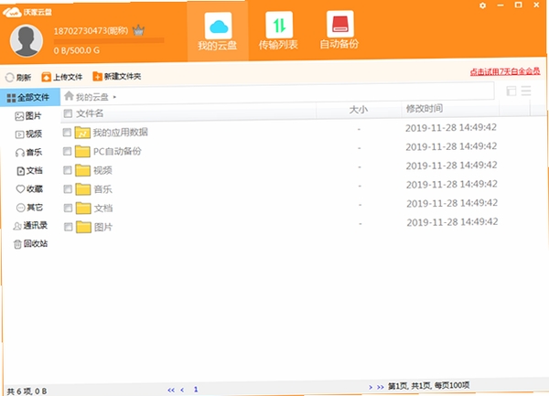
Task: Open the 点击试用7天白金会员 trial link
Action: point(504,71)
